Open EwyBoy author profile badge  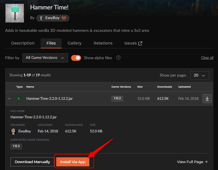[53, 18]
